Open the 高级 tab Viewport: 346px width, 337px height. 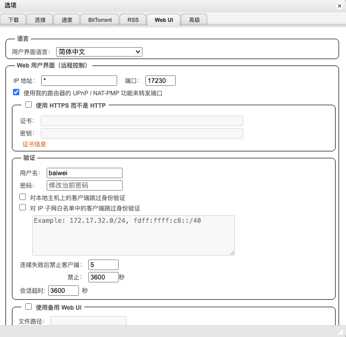coord(194,20)
